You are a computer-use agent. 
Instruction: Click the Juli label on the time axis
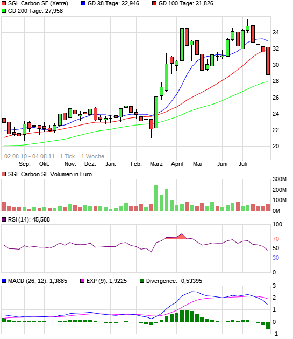click(x=243, y=164)
